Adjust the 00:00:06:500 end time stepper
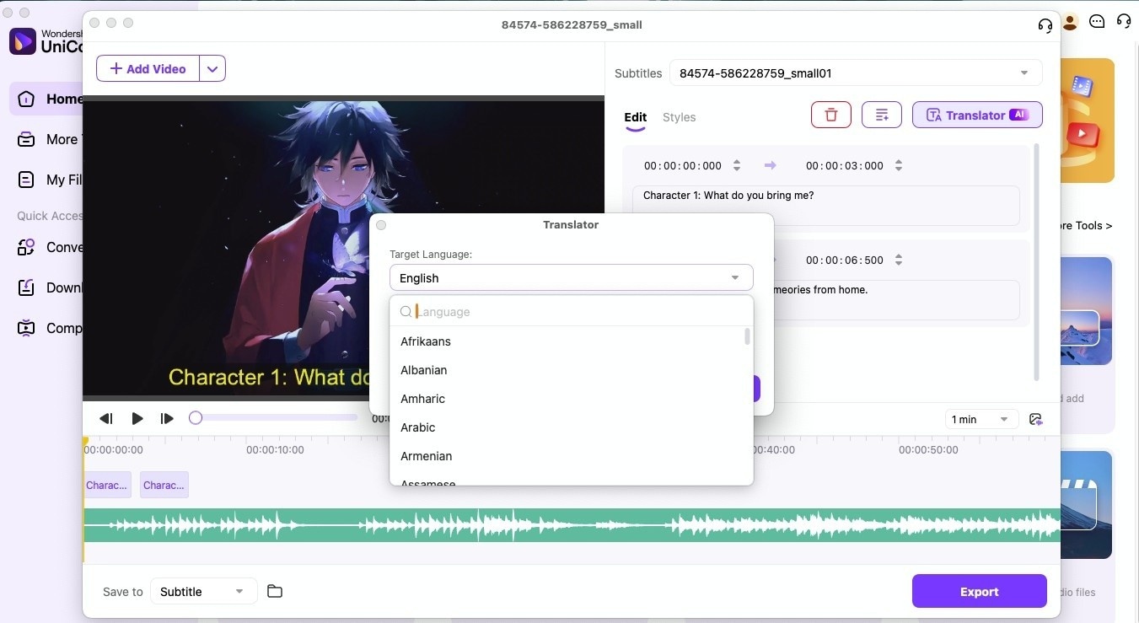Image resolution: width=1139 pixels, height=623 pixels. (899, 260)
